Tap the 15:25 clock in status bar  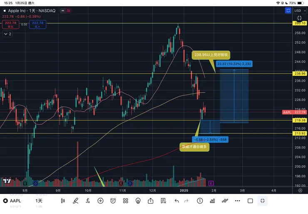pos(8,3)
